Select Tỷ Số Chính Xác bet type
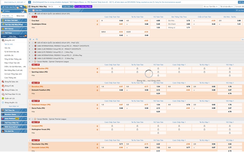244x152 pixels. coord(12,52)
